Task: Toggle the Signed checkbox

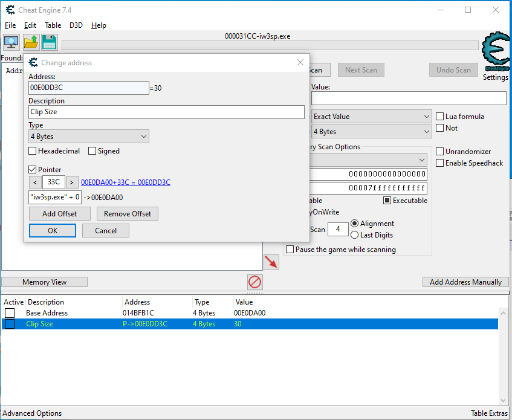Action: (x=92, y=151)
